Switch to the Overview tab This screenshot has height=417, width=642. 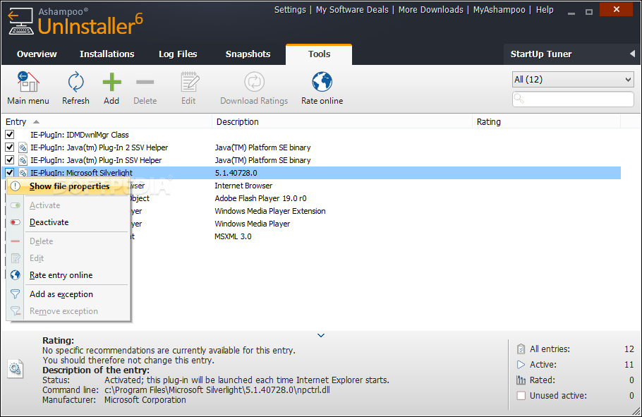(x=37, y=54)
